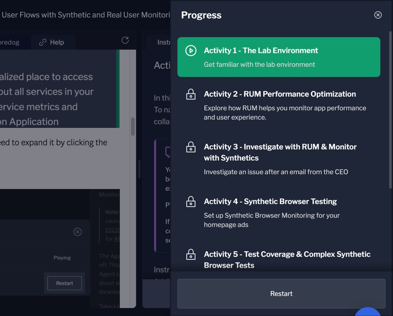This screenshot has width=393, height=316.
Task: Select Activity 2 - RUM Performance Optimization title
Action: 280,94
